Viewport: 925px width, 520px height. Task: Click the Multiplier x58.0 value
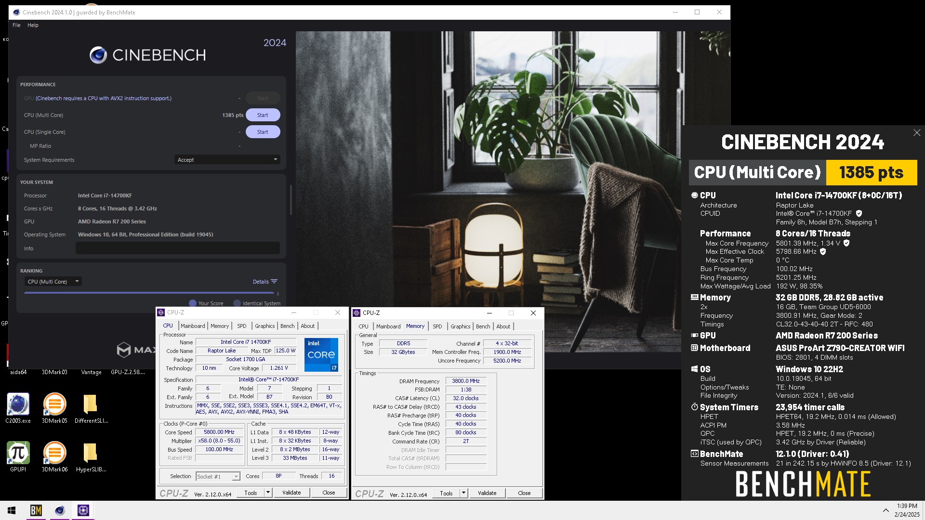point(219,441)
